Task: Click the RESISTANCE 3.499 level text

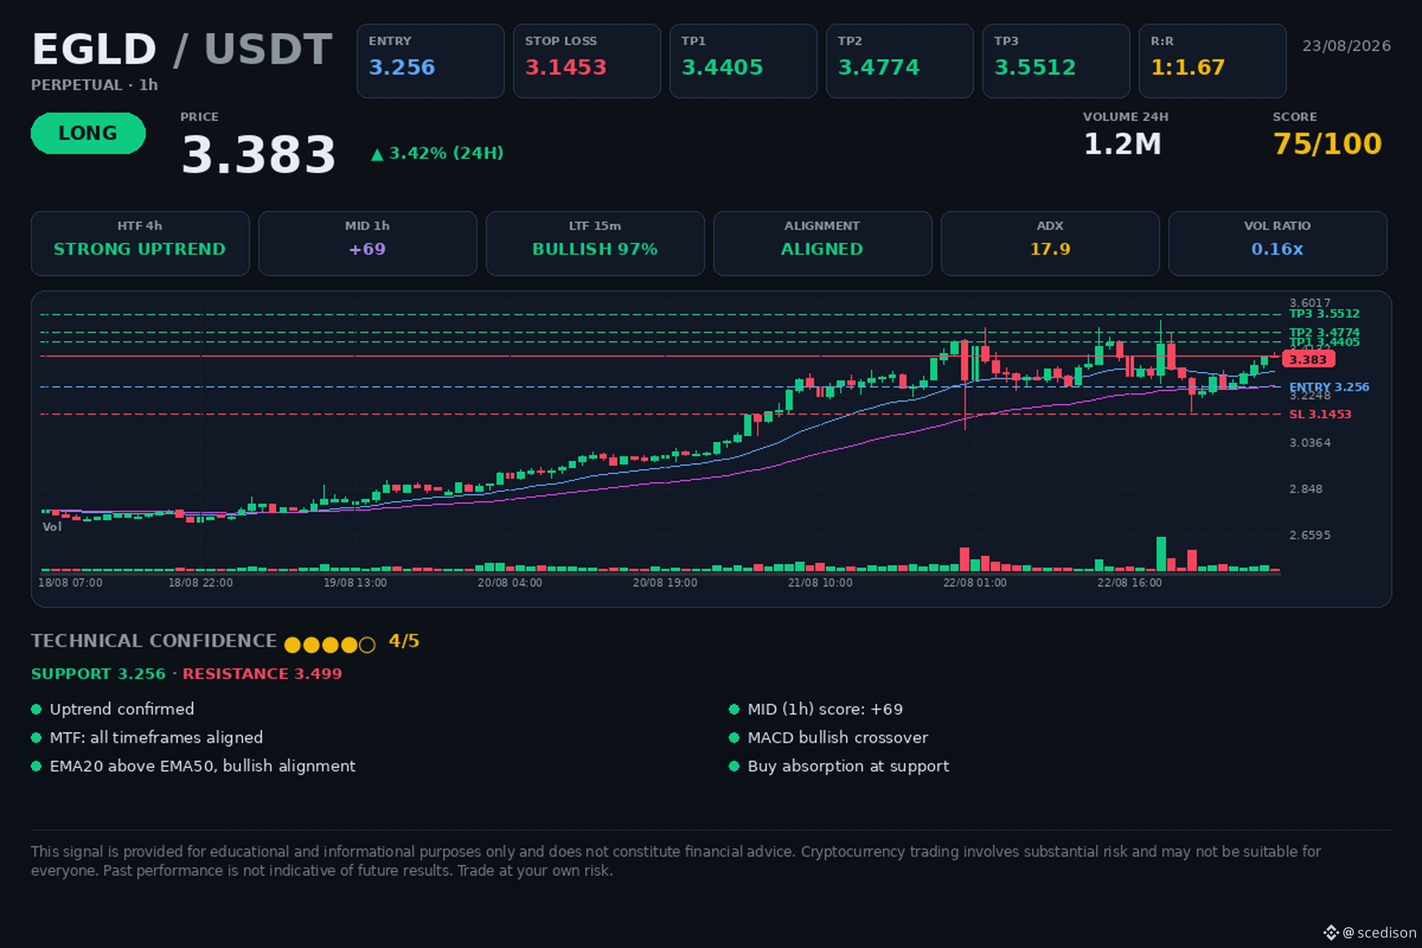Action: 262,674
